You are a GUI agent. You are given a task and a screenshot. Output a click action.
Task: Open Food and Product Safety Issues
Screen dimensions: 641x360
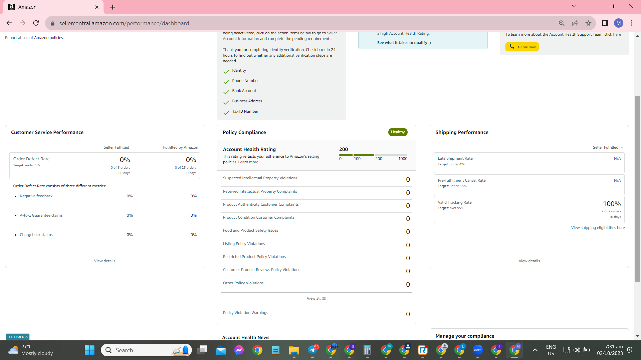click(x=250, y=230)
